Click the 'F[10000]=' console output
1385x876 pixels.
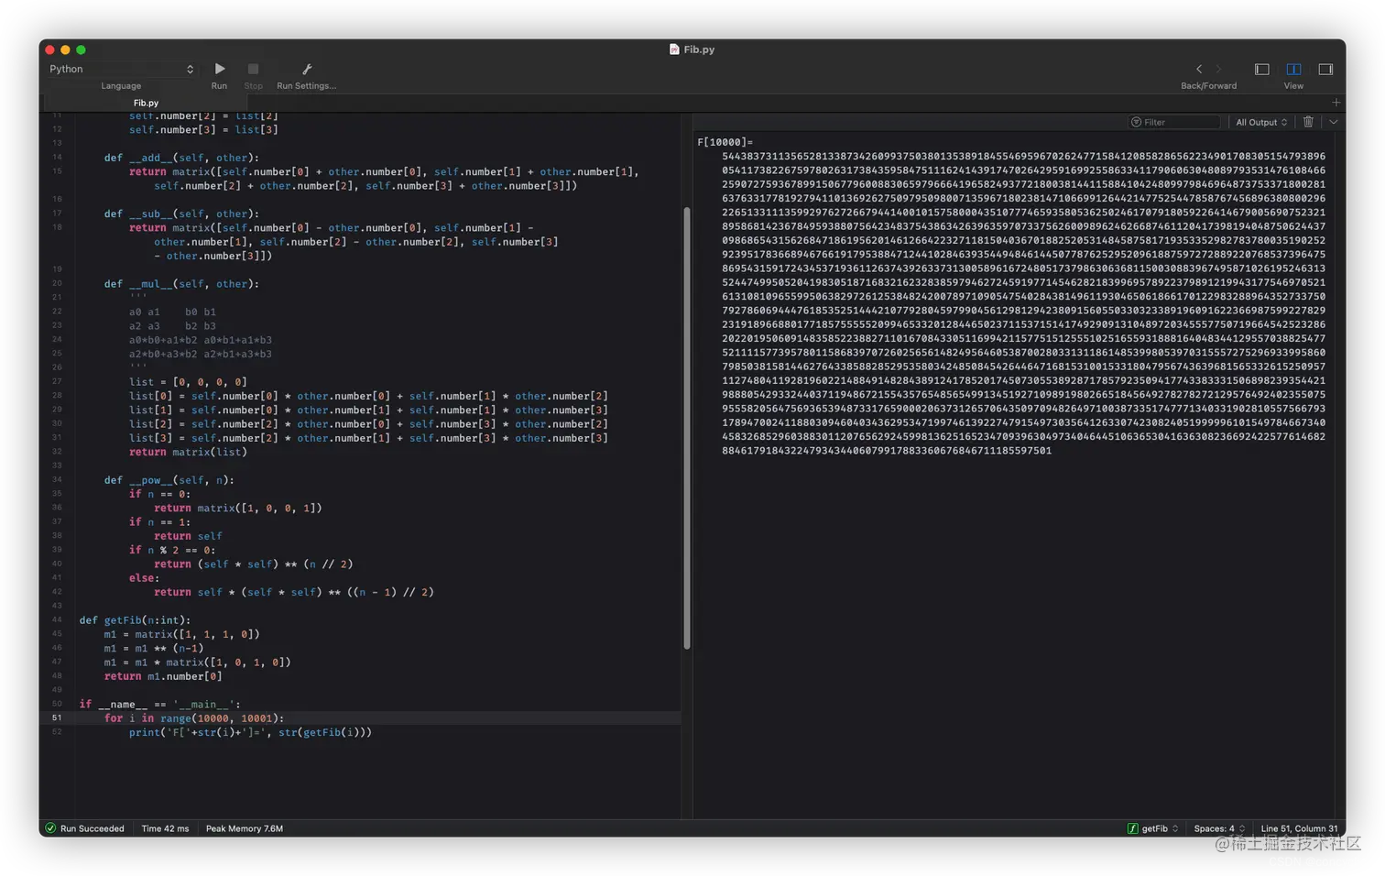tap(725, 142)
